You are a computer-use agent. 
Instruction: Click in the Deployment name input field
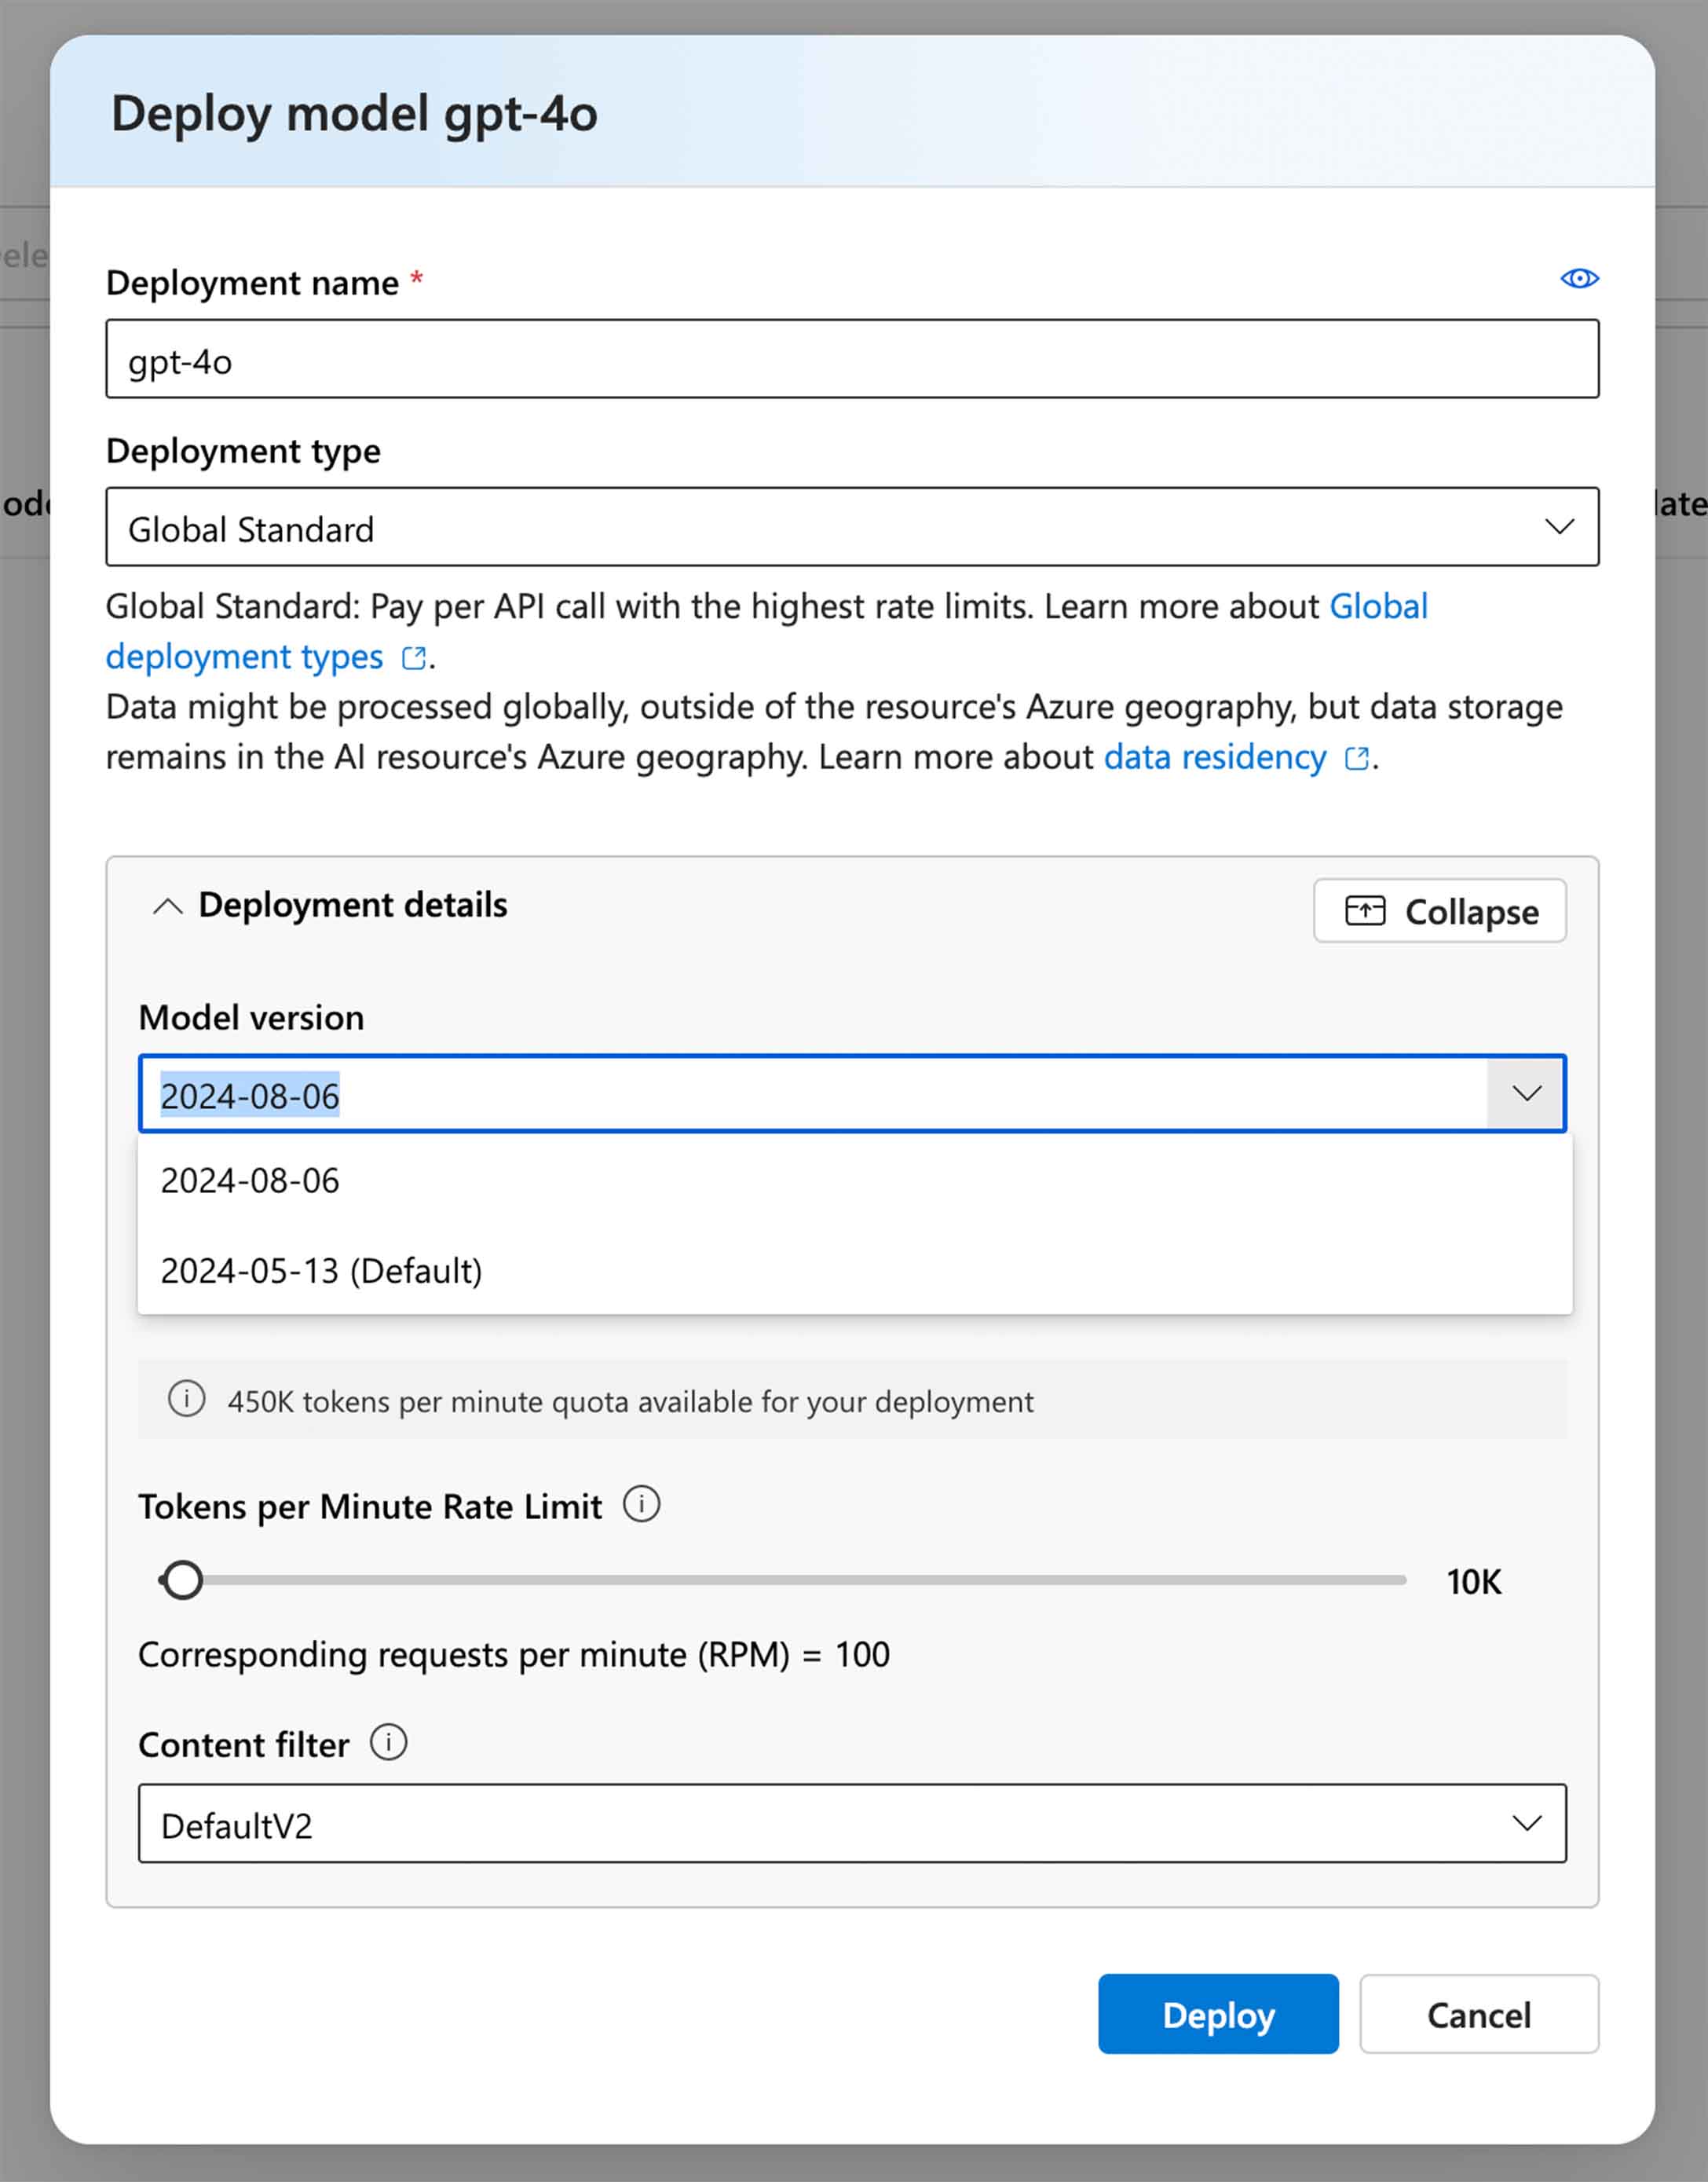pos(852,359)
